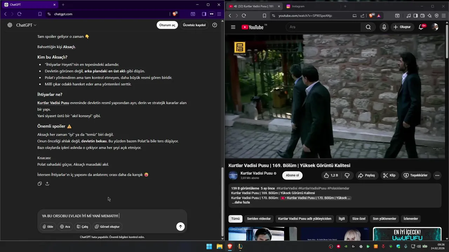The height and width of the screenshot is (252, 449).
Task: Open the YouTube guide hamburger menu
Action: (x=233, y=27)
